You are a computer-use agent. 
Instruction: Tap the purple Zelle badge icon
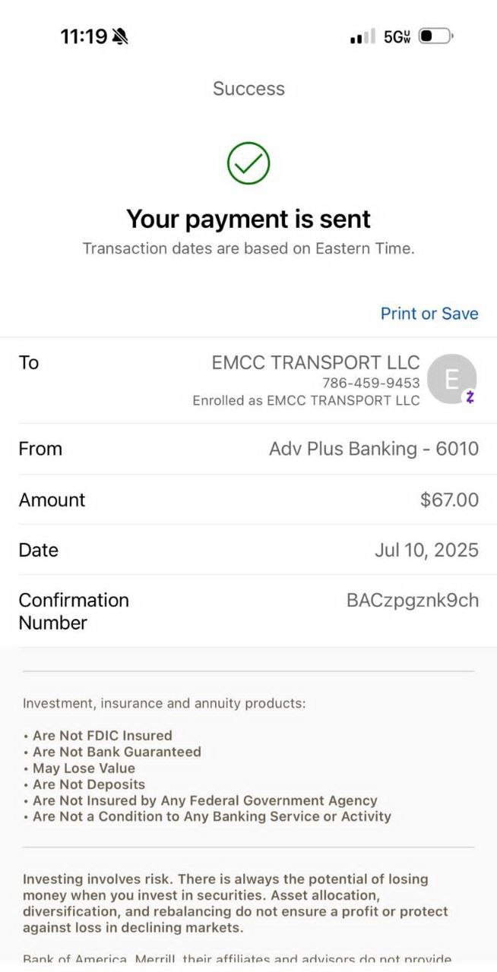pos(470,396)
